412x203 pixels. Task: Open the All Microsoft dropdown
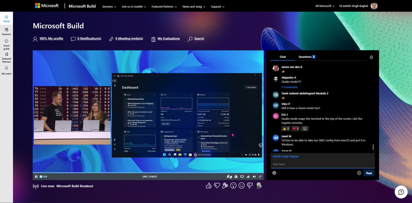325,6
